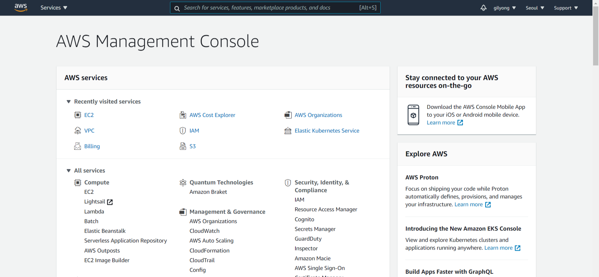Open the gilyong account dropdown
This screenshot has width=599, height=277.
click(504, 8)
